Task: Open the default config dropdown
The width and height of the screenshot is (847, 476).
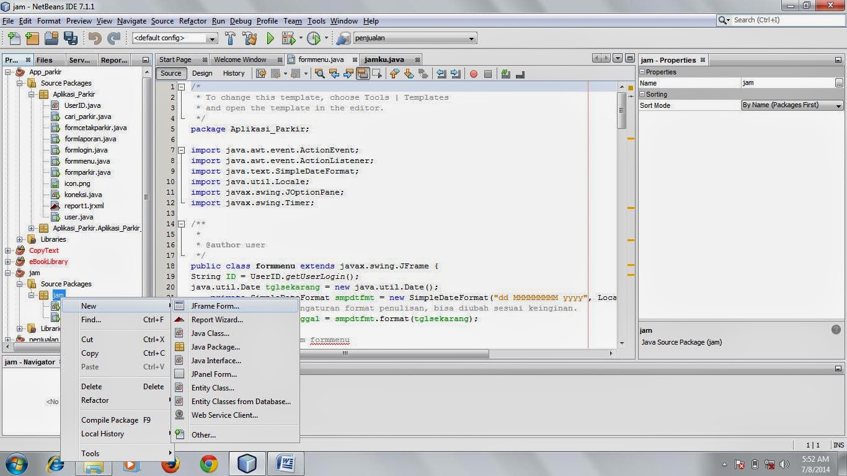Action: [x=211, y=38]
